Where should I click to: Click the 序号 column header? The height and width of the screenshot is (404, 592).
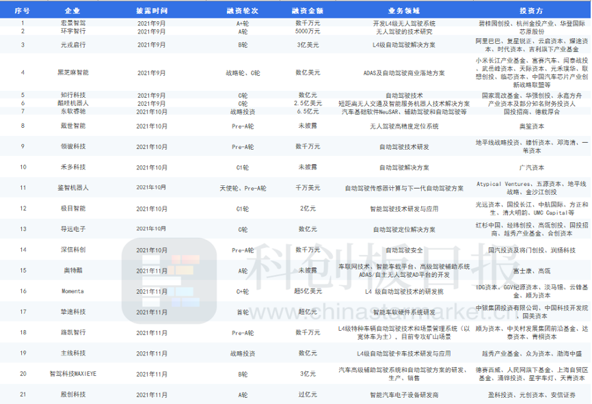tap(23, 10)
